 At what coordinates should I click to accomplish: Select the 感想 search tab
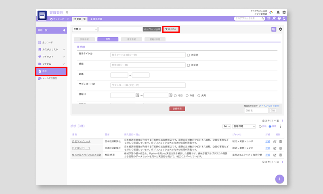click(x=108, y=39)
